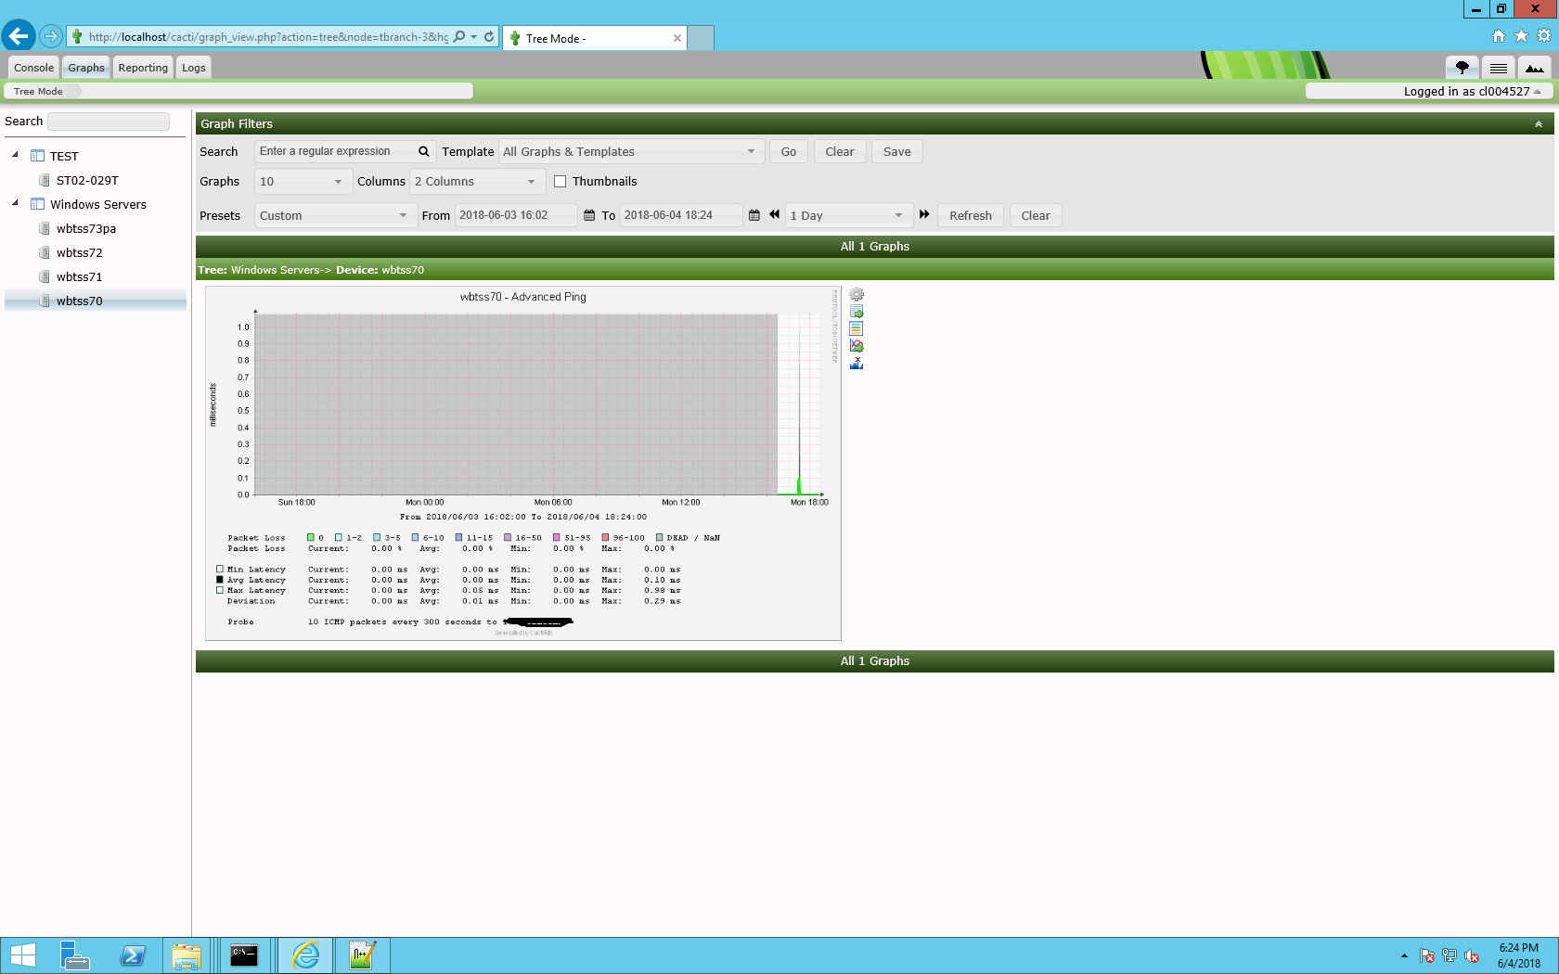Open the From date calendar picker
The height and width of the screenshot is (974, 1559).
(x=589, y=215)
